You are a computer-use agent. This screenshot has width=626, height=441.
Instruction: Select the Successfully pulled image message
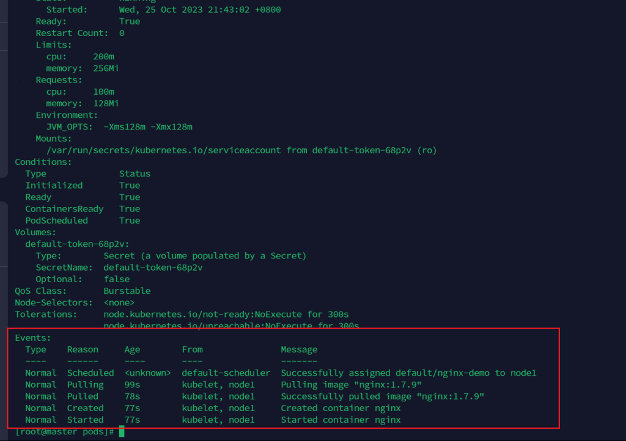pos(382,396)
